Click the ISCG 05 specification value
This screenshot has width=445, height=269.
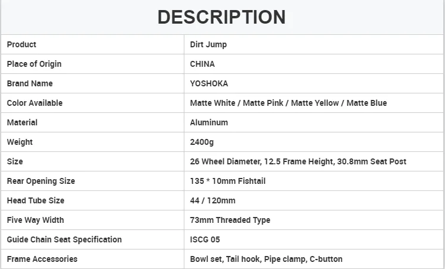point(205,239)
